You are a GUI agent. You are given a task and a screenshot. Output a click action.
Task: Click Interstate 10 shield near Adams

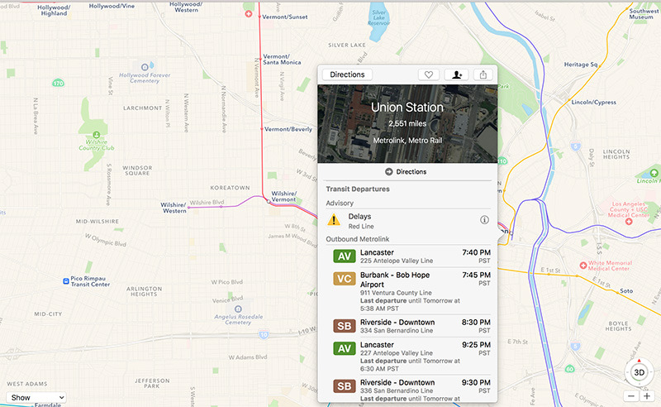pos(264,335)
